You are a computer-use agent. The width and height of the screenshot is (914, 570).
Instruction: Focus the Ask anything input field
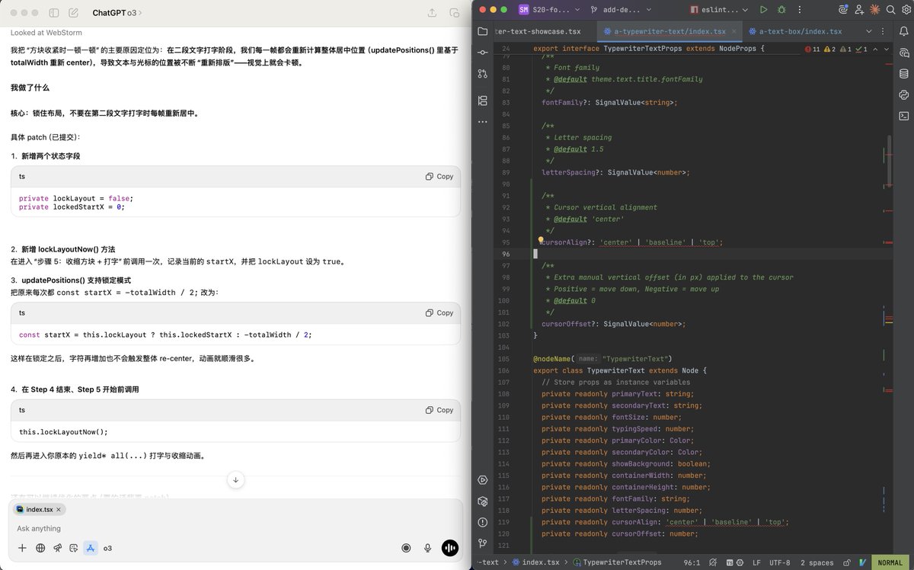[x=235, y=529]
